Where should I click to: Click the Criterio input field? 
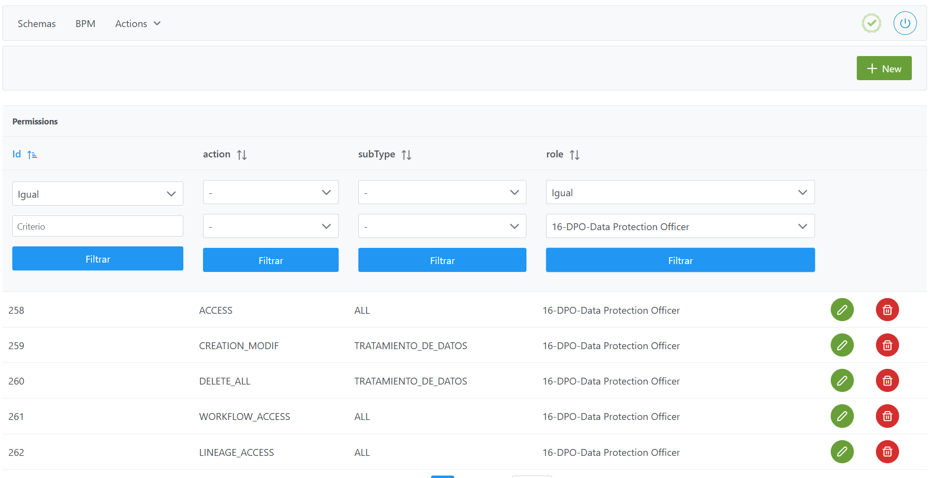click(97, 226)
